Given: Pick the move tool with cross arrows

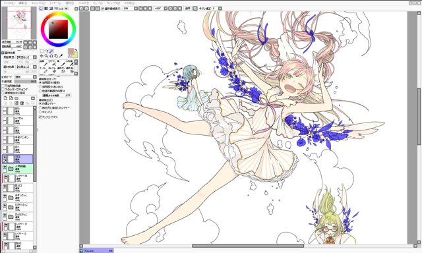Looking at the screenshot, I should click(42, 56).
